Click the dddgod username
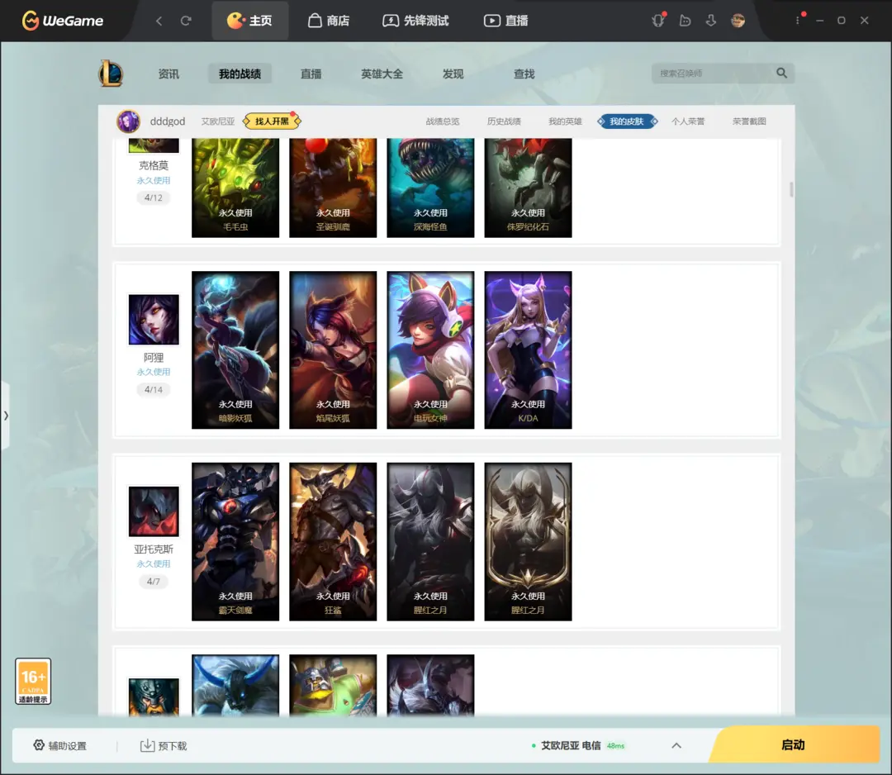This screenshot has width=892, height=775. (x=167, y=121)
